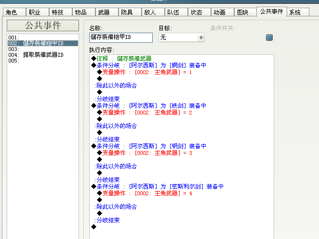The width and height of the screenshot is (319, 239).
Task: Switch to the 动画 tab
Action: (x=223, y=12)
